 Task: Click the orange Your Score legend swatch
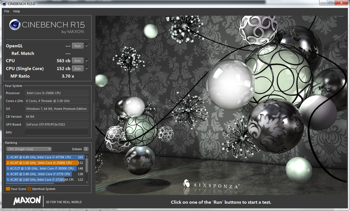click(8, 189)
